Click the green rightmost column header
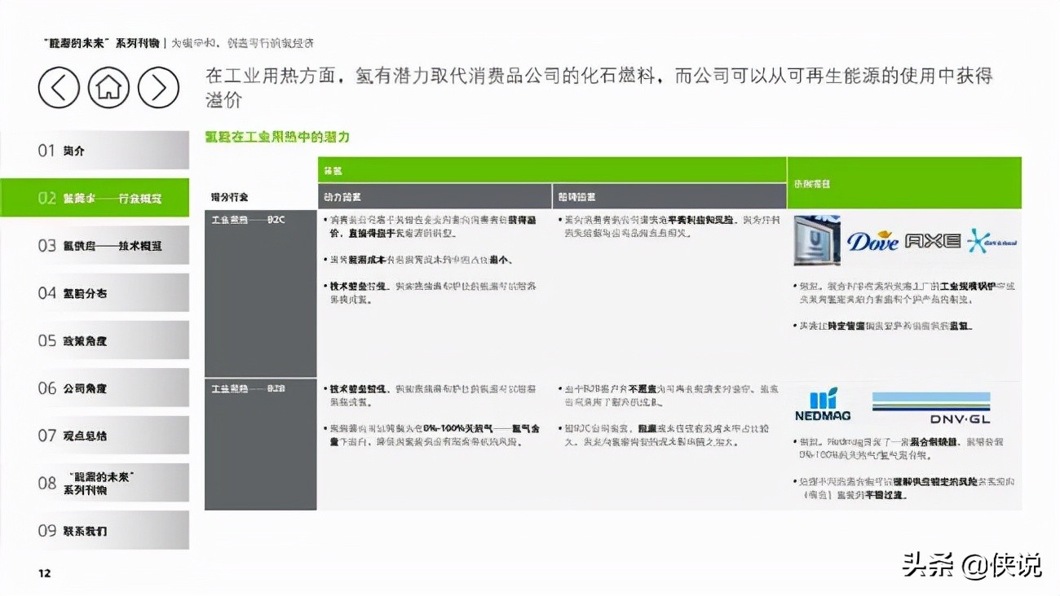The image size is (1060, 596). click(x=904, y=183)
